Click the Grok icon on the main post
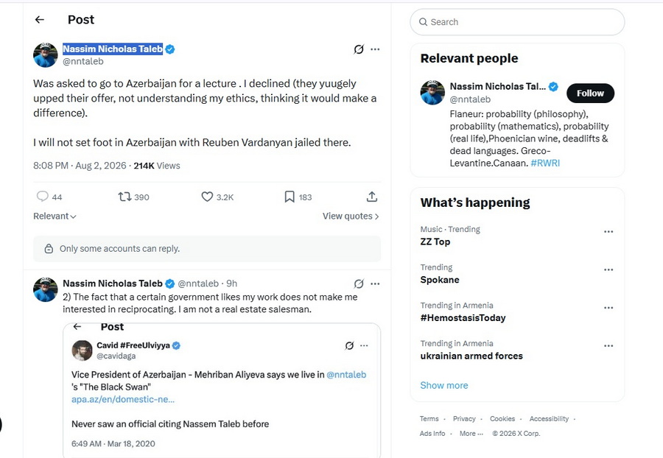Screen dimensions: 663x458 tap(359, 49)
